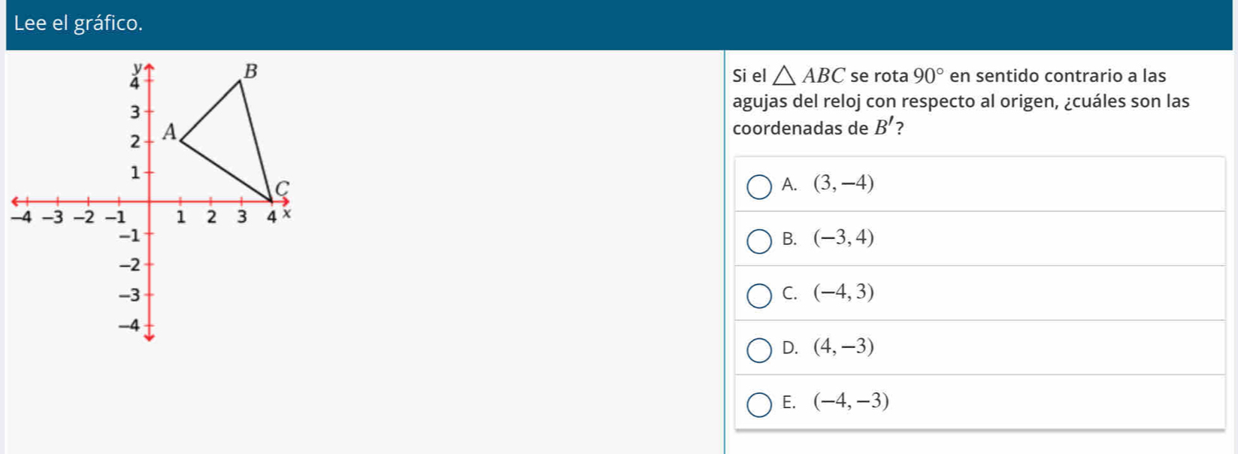
Task: Mark option D (4, −3) radio button
Action: 758,350
